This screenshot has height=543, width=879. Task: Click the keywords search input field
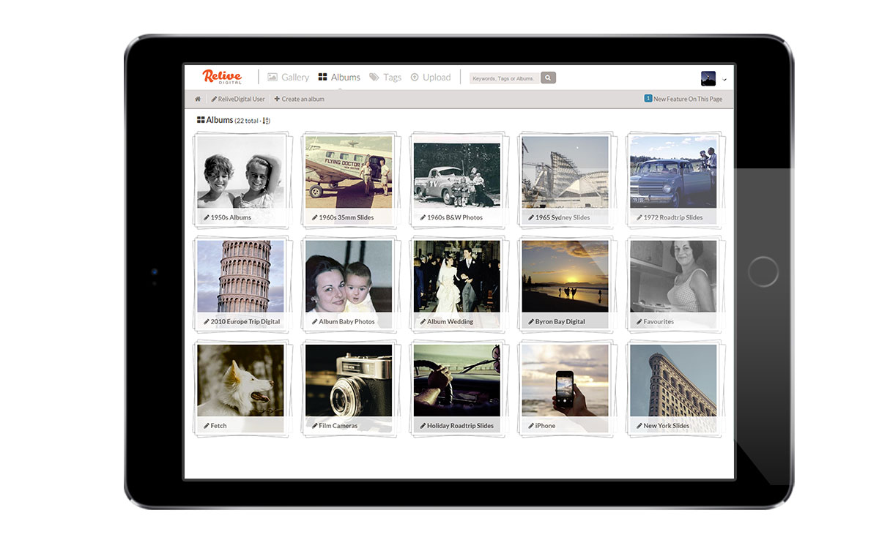504,77
